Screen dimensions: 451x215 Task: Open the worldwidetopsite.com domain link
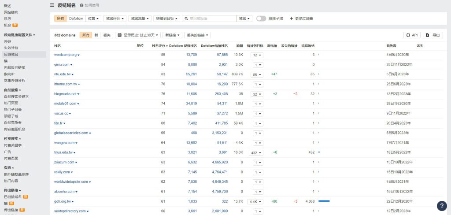[71, 182]
